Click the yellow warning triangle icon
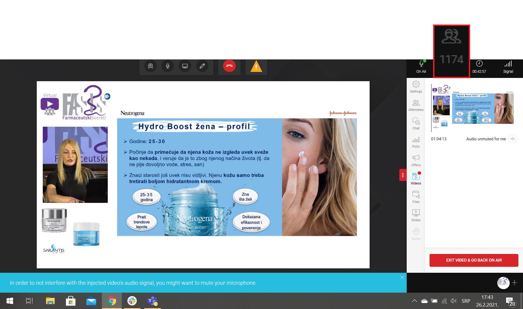Viewport: 523px width, 309px height. 256,67
